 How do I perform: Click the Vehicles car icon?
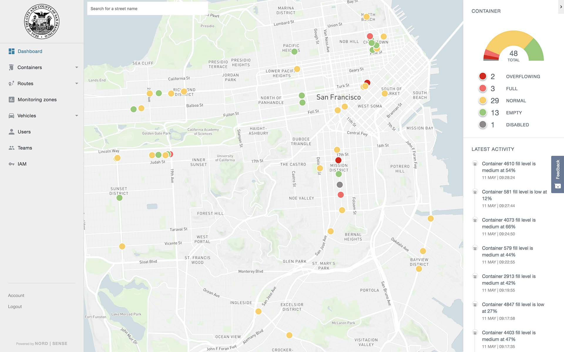point(11,116)
